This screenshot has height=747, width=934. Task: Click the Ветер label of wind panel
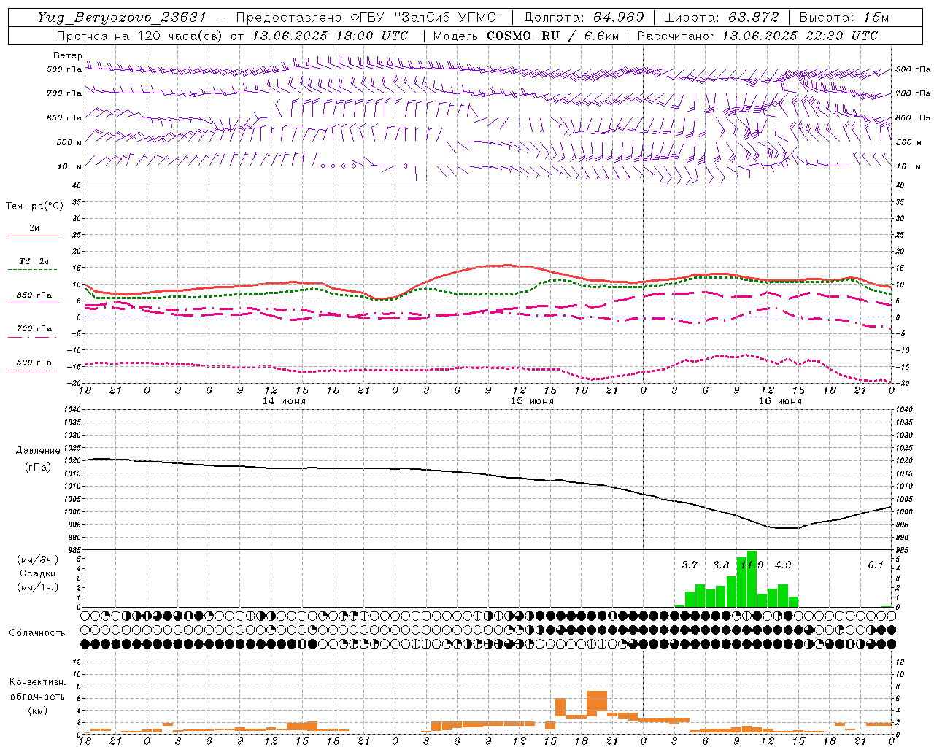[67, 55]
